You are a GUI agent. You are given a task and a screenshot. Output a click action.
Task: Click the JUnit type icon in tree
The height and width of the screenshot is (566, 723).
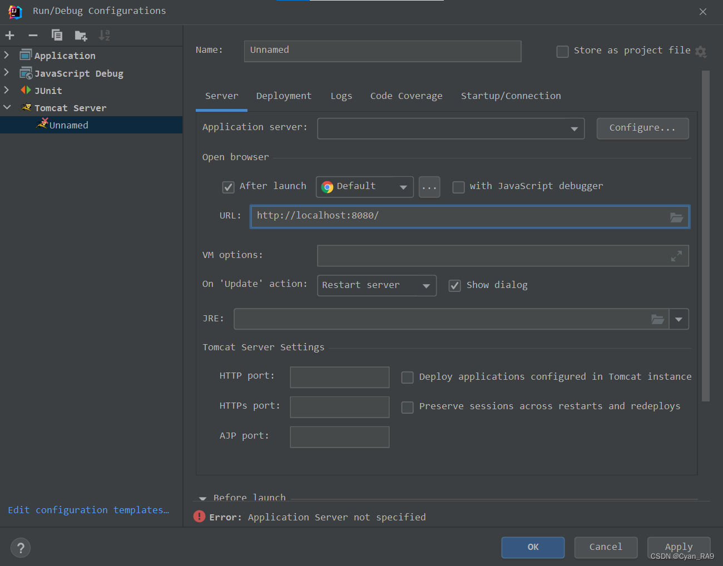click(x=26, y=90)
